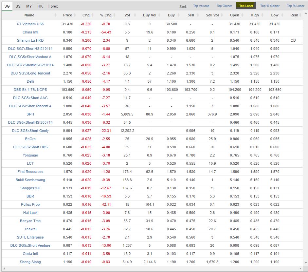Click the vertical scrollbar down arrow

pos(306,263)
